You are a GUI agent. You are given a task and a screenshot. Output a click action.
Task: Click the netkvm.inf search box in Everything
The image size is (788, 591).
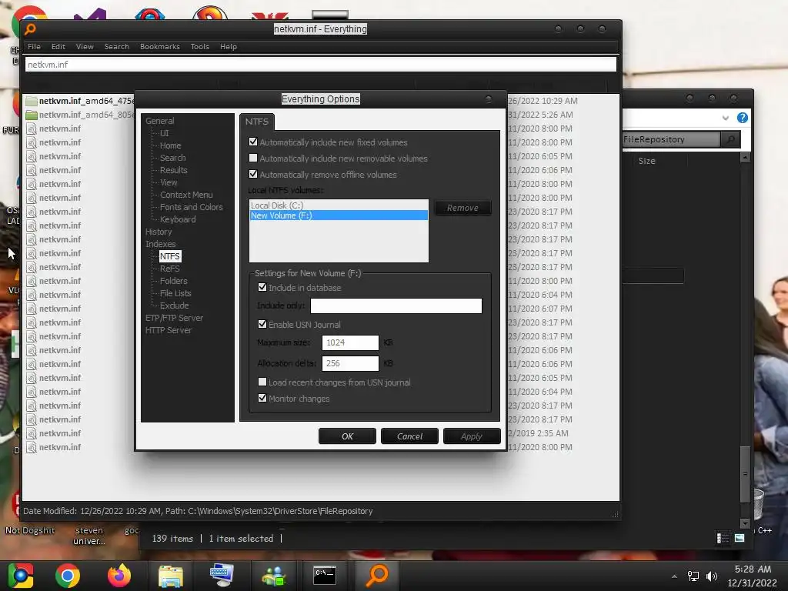[x=321, y=65]
